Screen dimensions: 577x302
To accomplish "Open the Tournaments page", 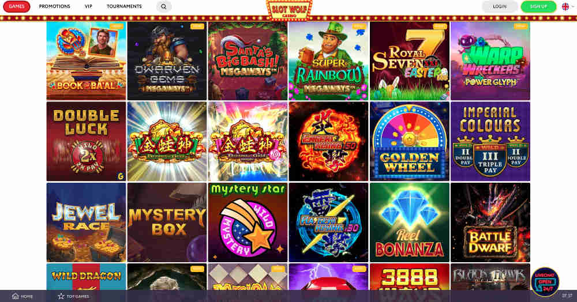I will [x=124, y=6].
